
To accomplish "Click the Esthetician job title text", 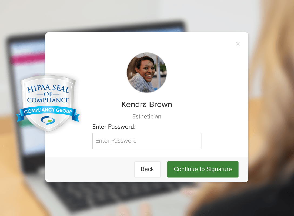I will point(147,116).
